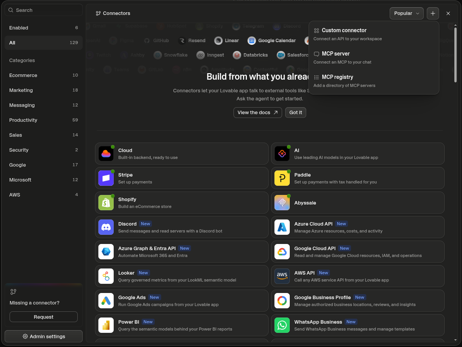Show Enabled connectors in sidebar

tap(44, 28)
